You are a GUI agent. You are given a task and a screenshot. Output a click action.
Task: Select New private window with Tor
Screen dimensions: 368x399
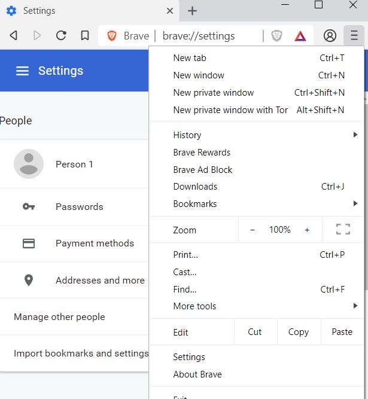[x=230, y=110]
